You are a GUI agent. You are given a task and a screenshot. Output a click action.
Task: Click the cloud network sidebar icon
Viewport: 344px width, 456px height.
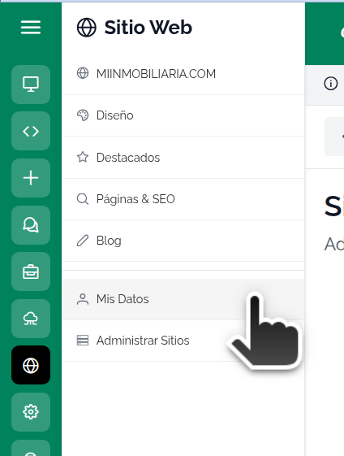click(31, 319)
